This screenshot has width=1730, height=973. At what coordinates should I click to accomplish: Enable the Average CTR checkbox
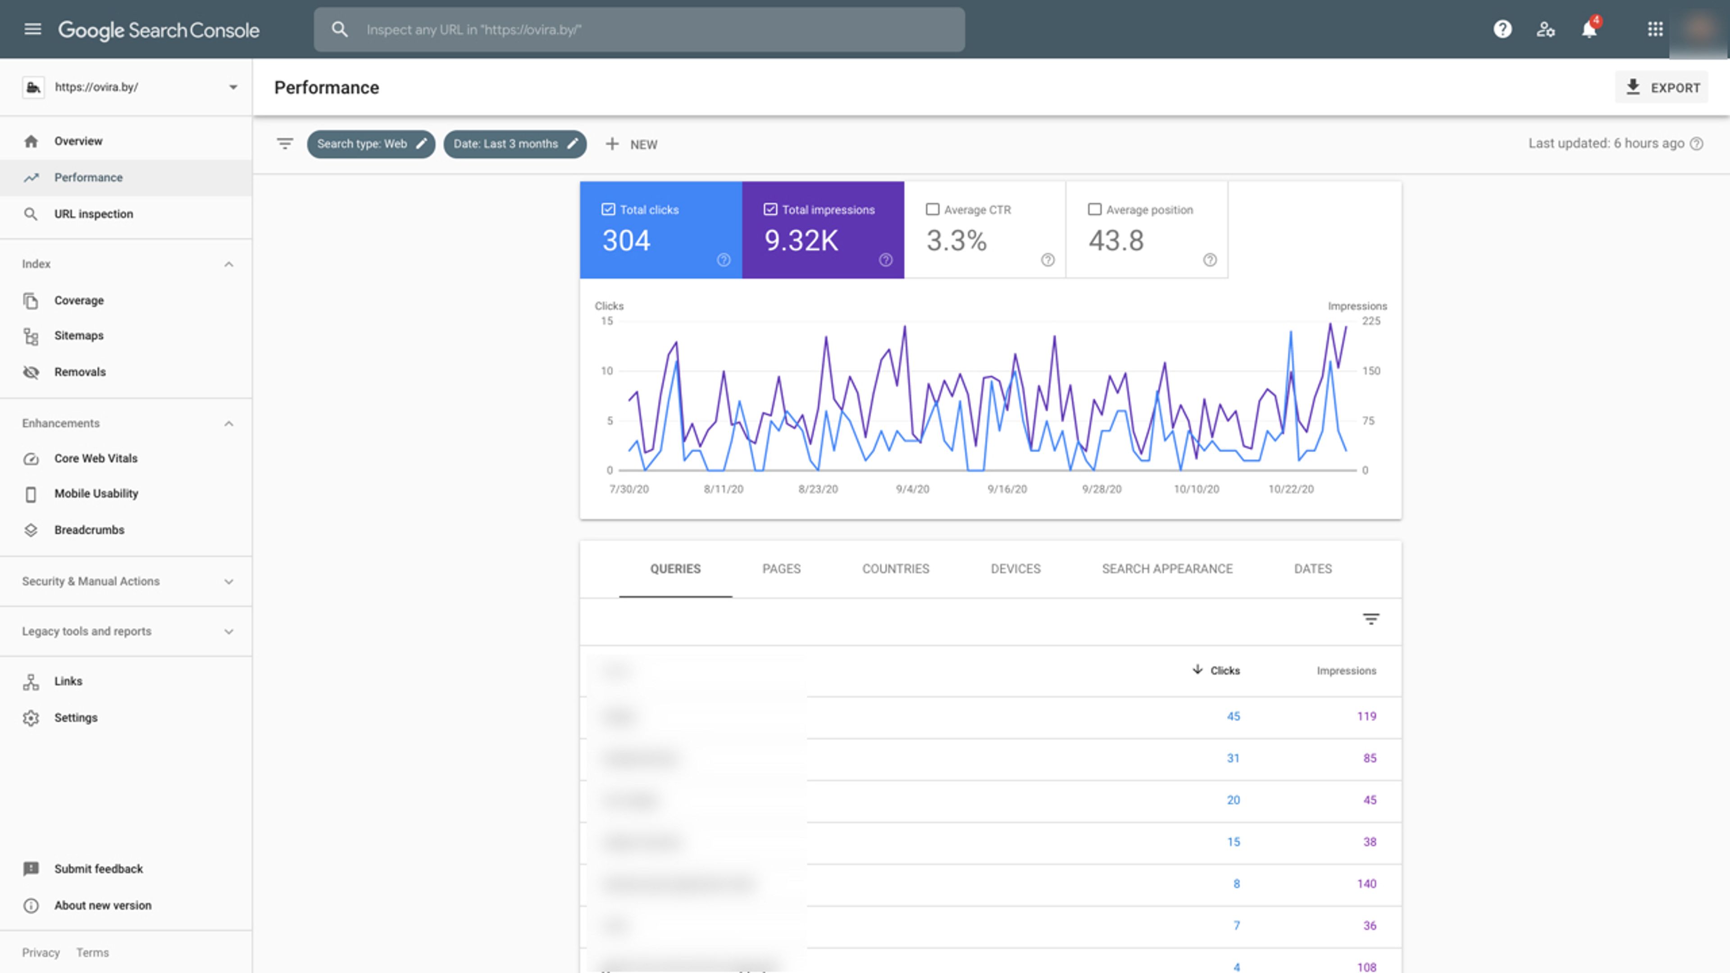coord(932,209)
